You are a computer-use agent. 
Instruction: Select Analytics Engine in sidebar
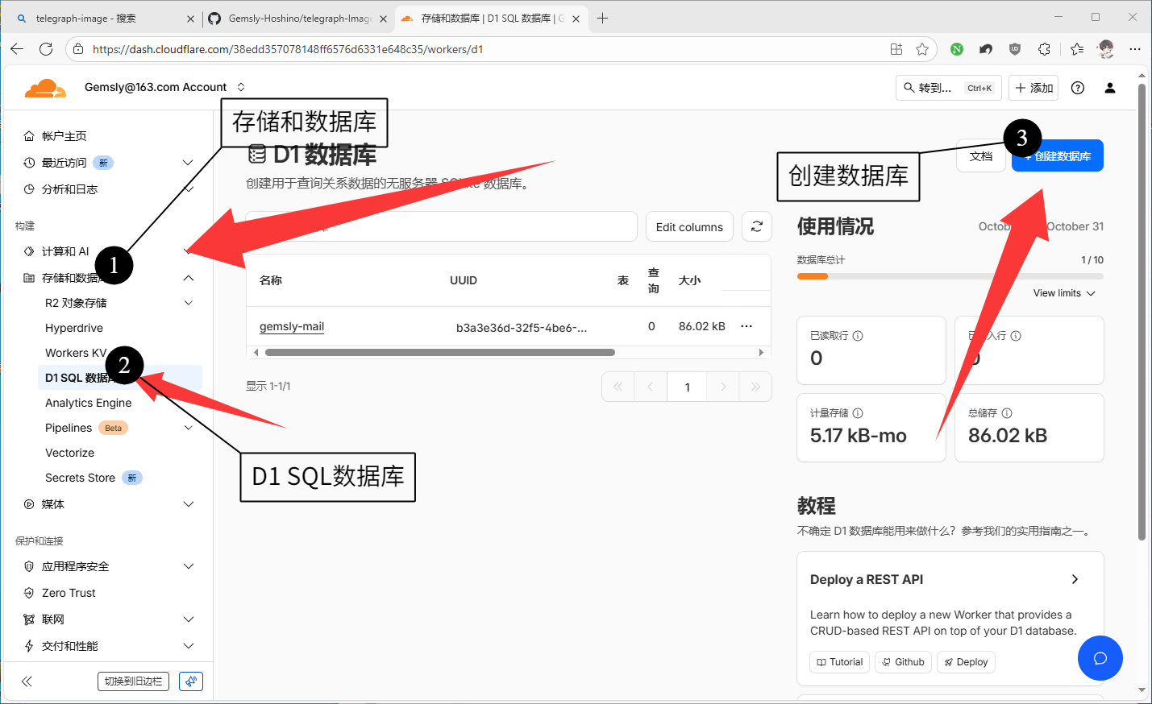pos(88,403)
